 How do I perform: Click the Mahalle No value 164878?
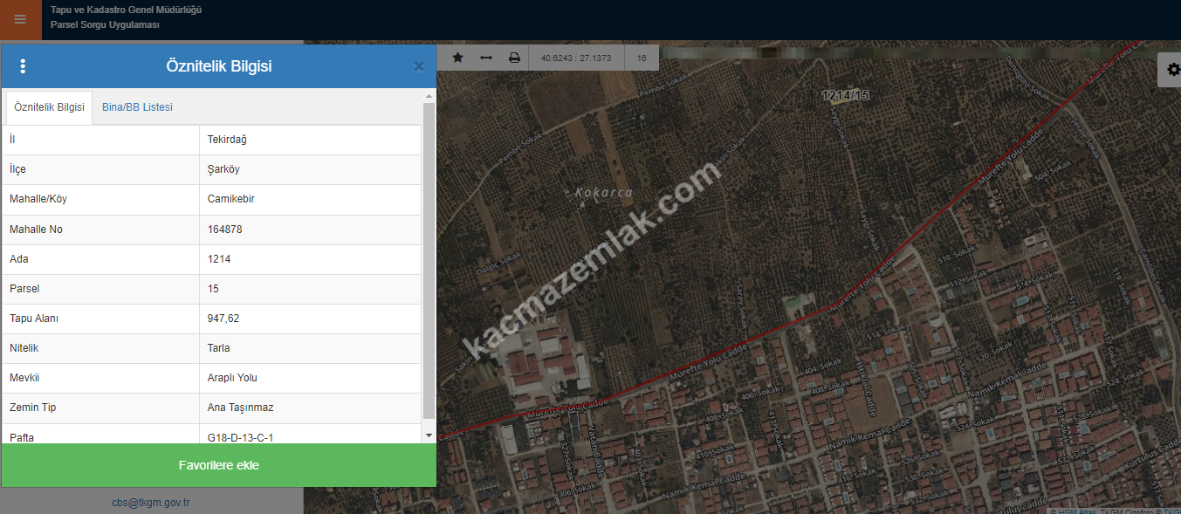pyautogui.click(x=225, y=230)
